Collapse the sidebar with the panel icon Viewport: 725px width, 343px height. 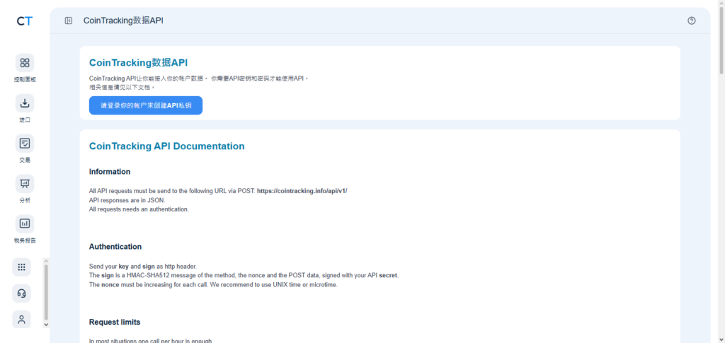tap(69, 21)
